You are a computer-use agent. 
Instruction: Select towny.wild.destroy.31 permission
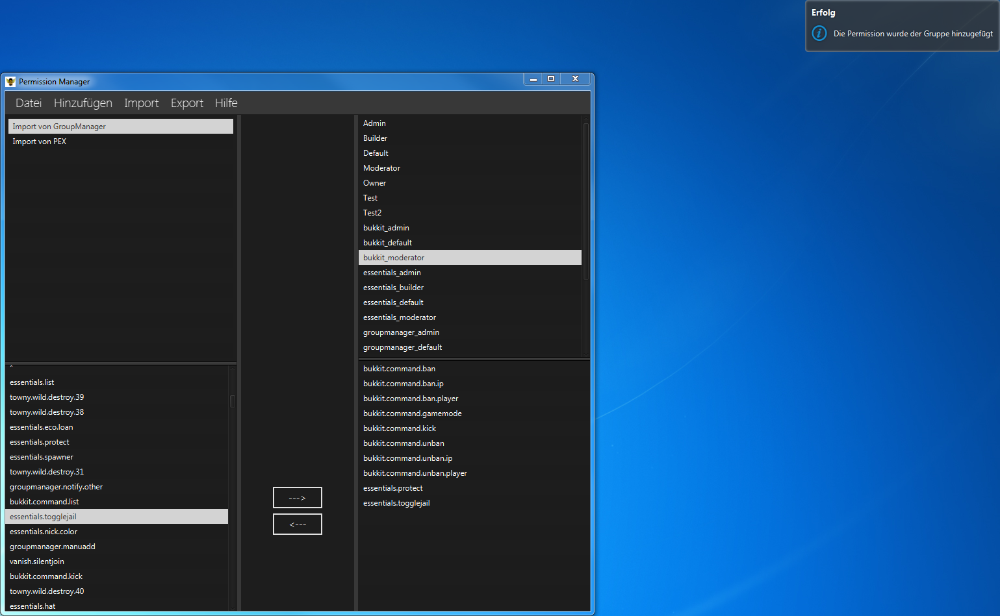click(117, 472)
